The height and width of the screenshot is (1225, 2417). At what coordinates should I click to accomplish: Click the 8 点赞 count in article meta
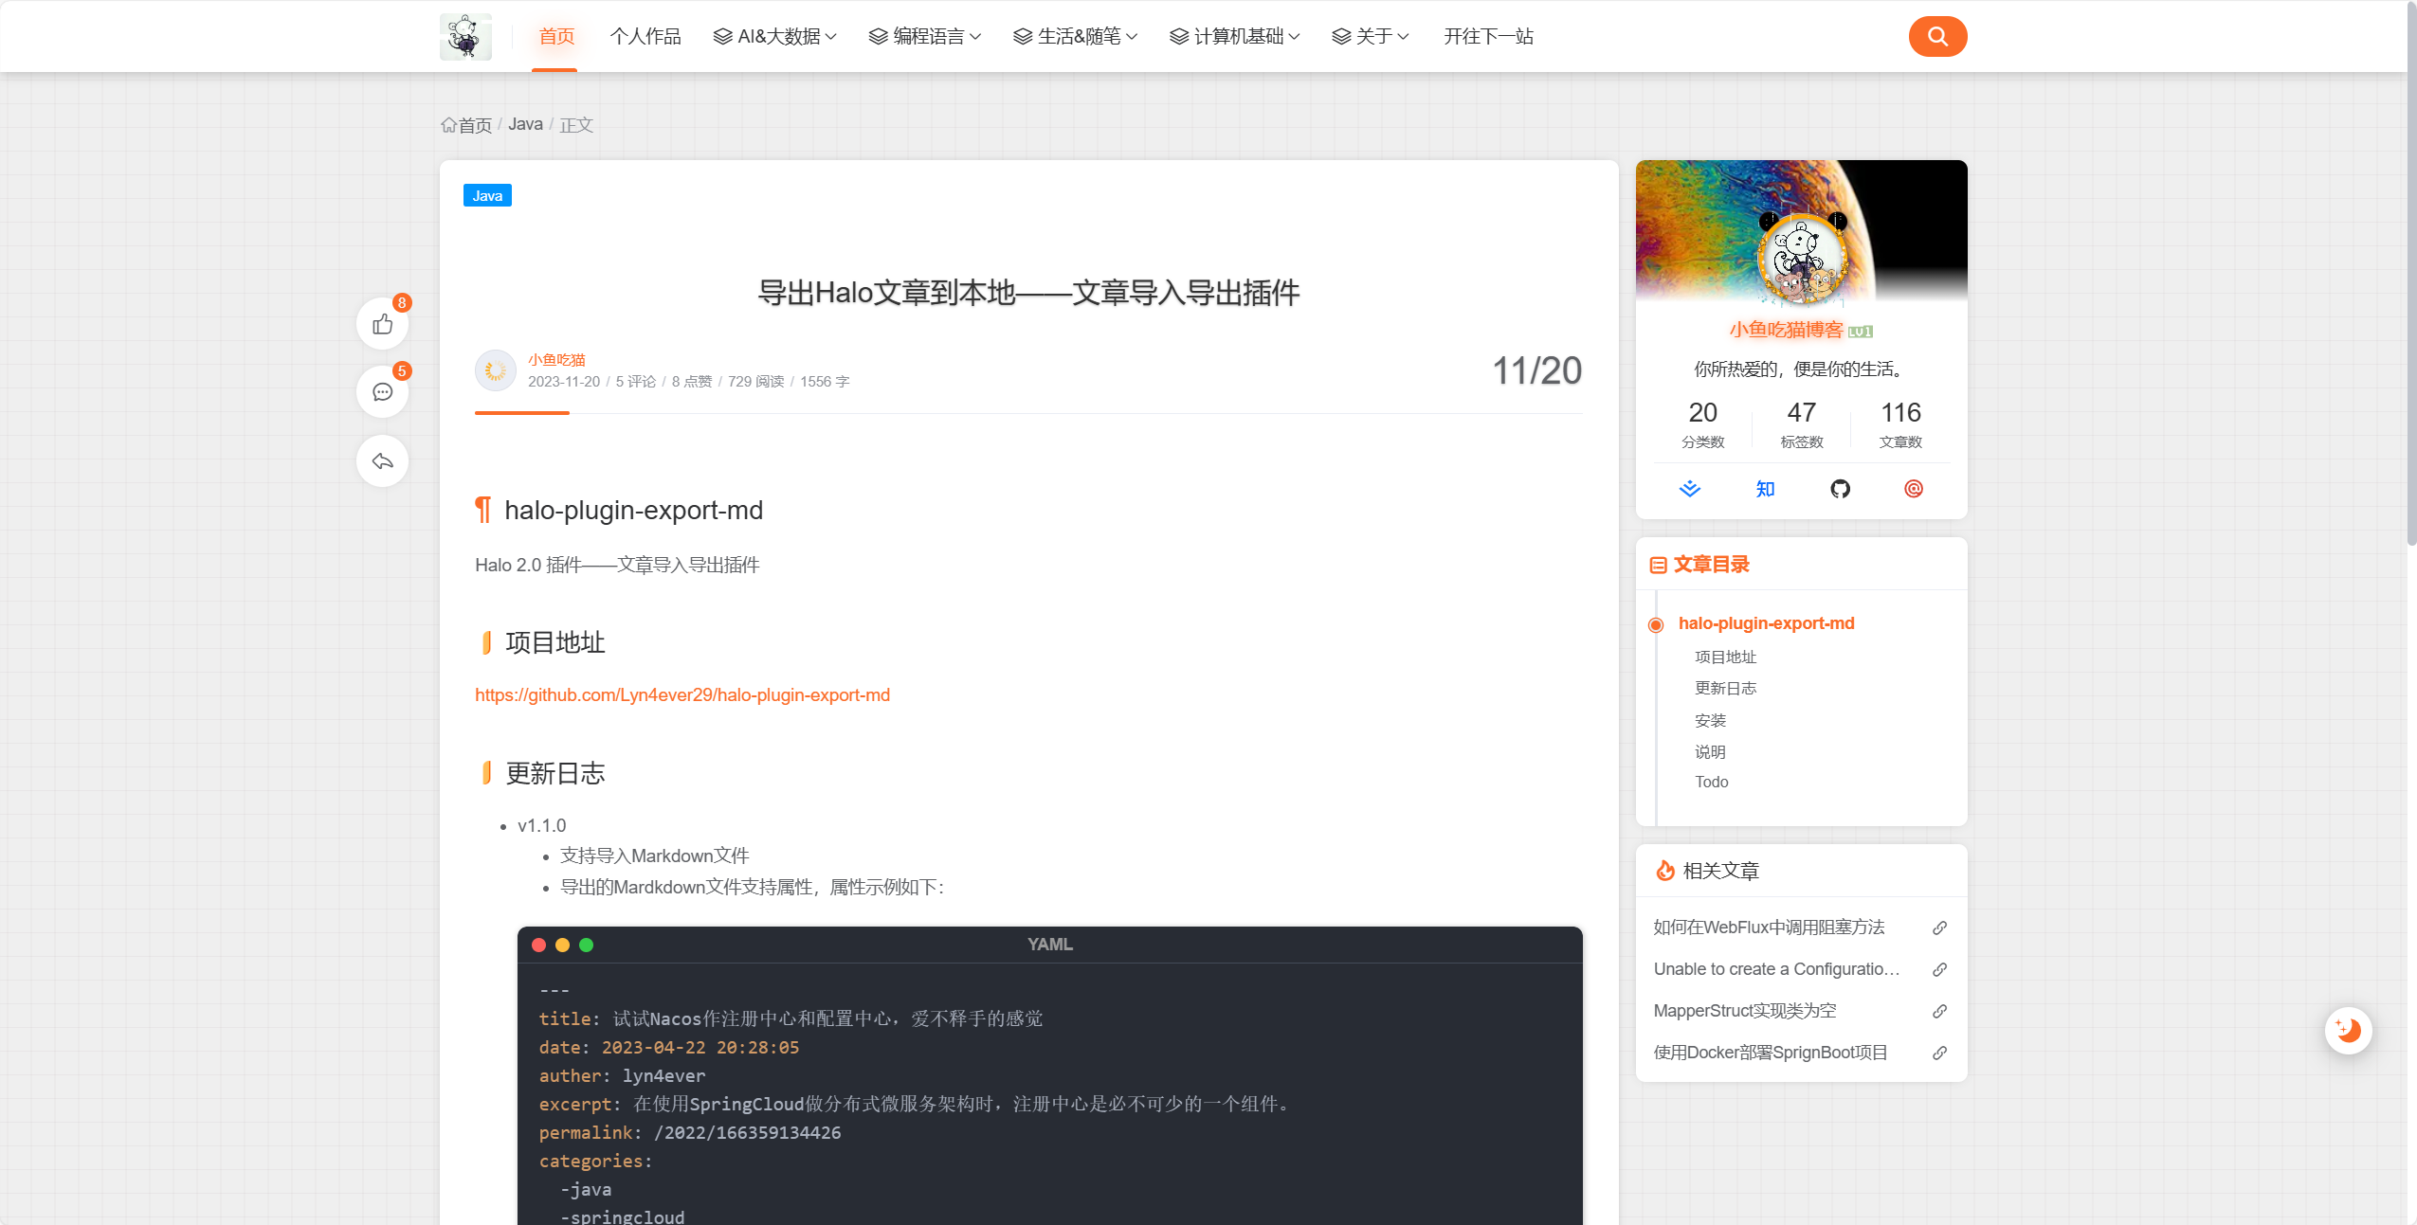[692, 382]
